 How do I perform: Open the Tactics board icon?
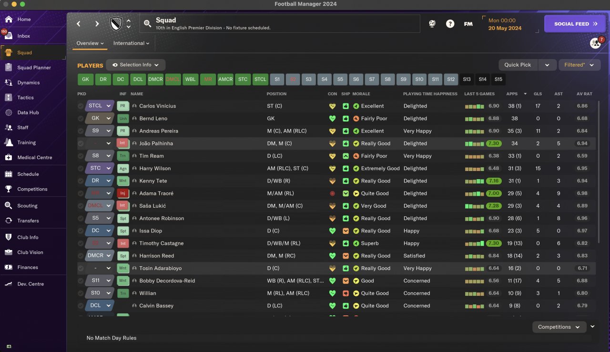pos(9,98)
